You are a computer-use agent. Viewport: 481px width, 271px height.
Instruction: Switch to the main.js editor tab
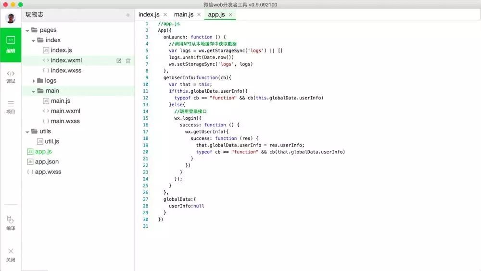(x=183, y=15)
